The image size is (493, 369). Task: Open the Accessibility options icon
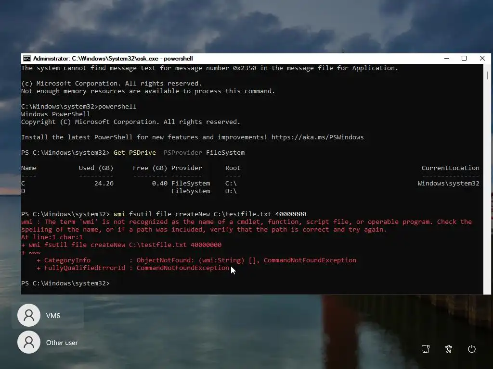pyautogui.click(x=449, y=349)
